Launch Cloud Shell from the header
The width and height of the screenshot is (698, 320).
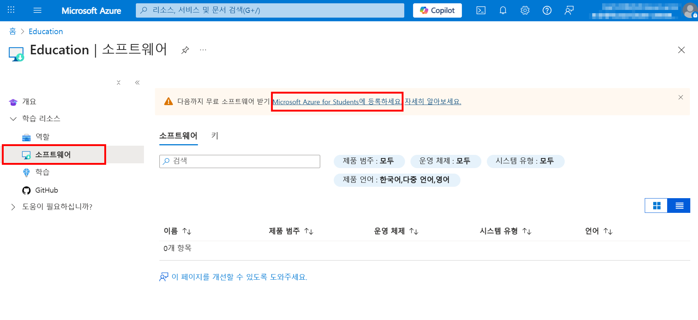[x=481, y=10]
